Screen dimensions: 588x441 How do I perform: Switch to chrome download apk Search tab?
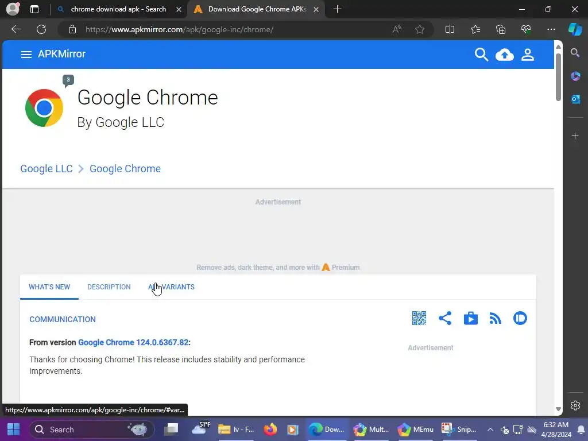118,9
